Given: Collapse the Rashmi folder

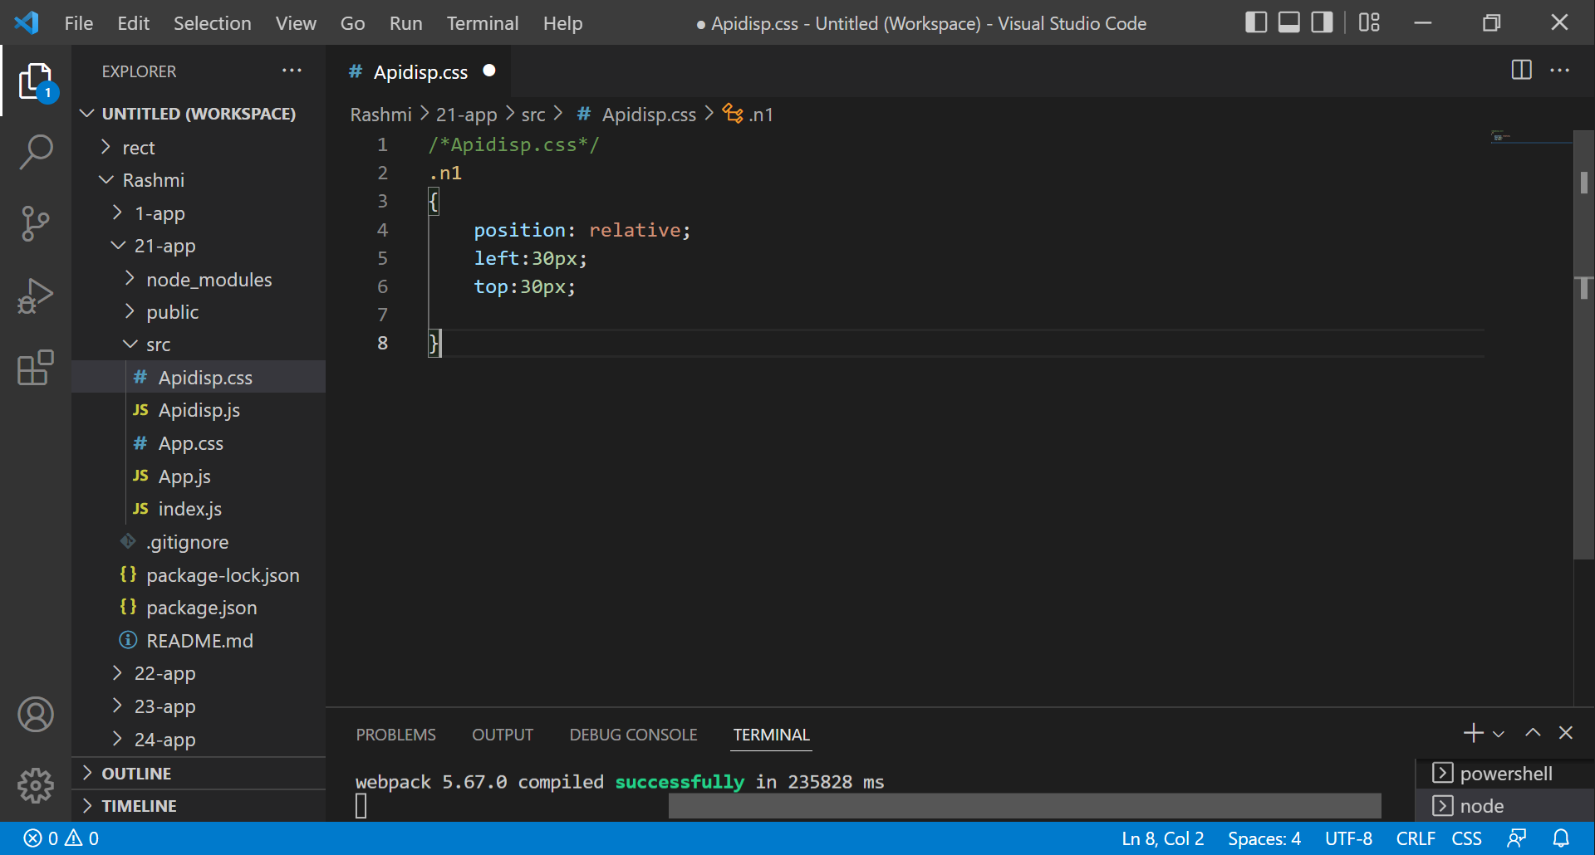Looking at the screenshot, I should tap(199, 180).
